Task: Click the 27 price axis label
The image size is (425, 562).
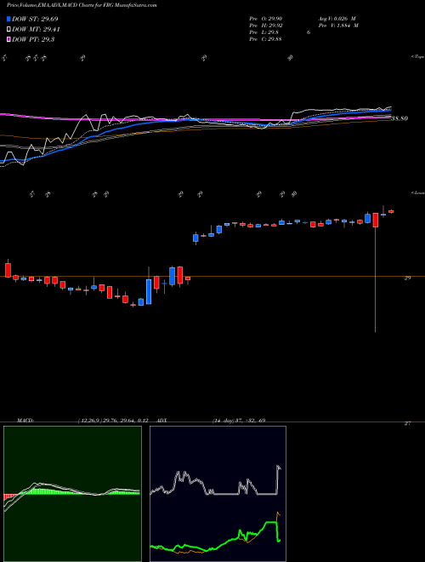Action: [407, 423]
